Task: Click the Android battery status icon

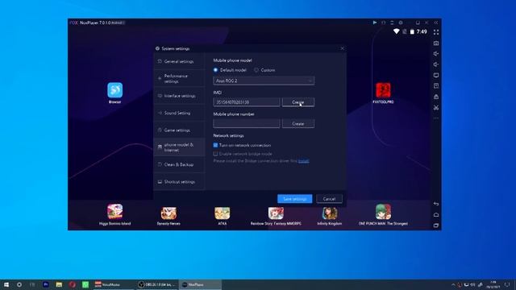Action: coord(412,31)
